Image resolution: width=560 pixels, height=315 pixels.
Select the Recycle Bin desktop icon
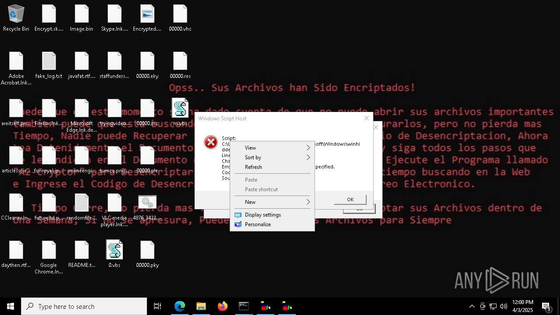tap(16, 18)
